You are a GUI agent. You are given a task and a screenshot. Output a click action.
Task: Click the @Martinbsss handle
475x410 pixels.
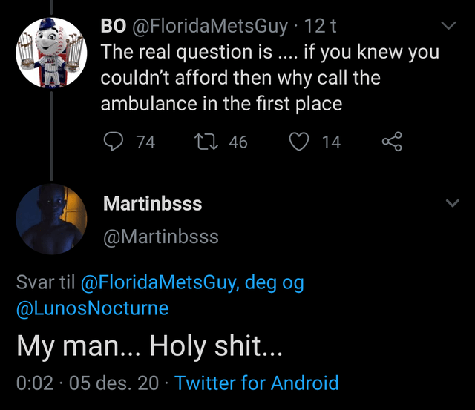click(160, 236)
